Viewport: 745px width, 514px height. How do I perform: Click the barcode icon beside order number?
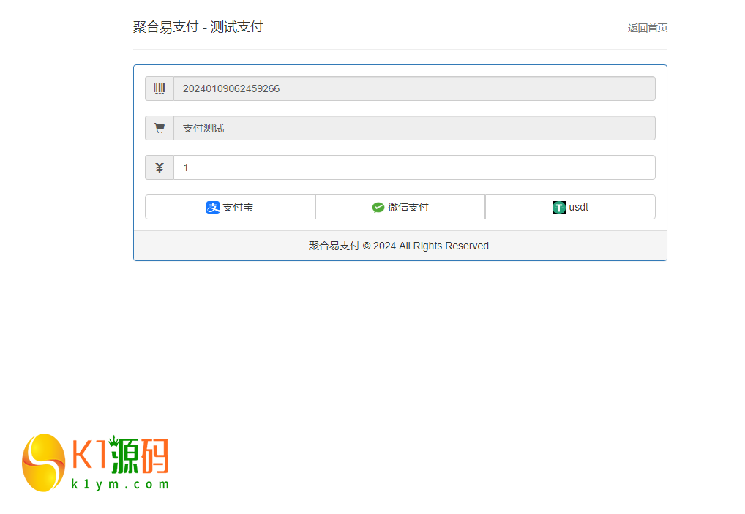160,88
